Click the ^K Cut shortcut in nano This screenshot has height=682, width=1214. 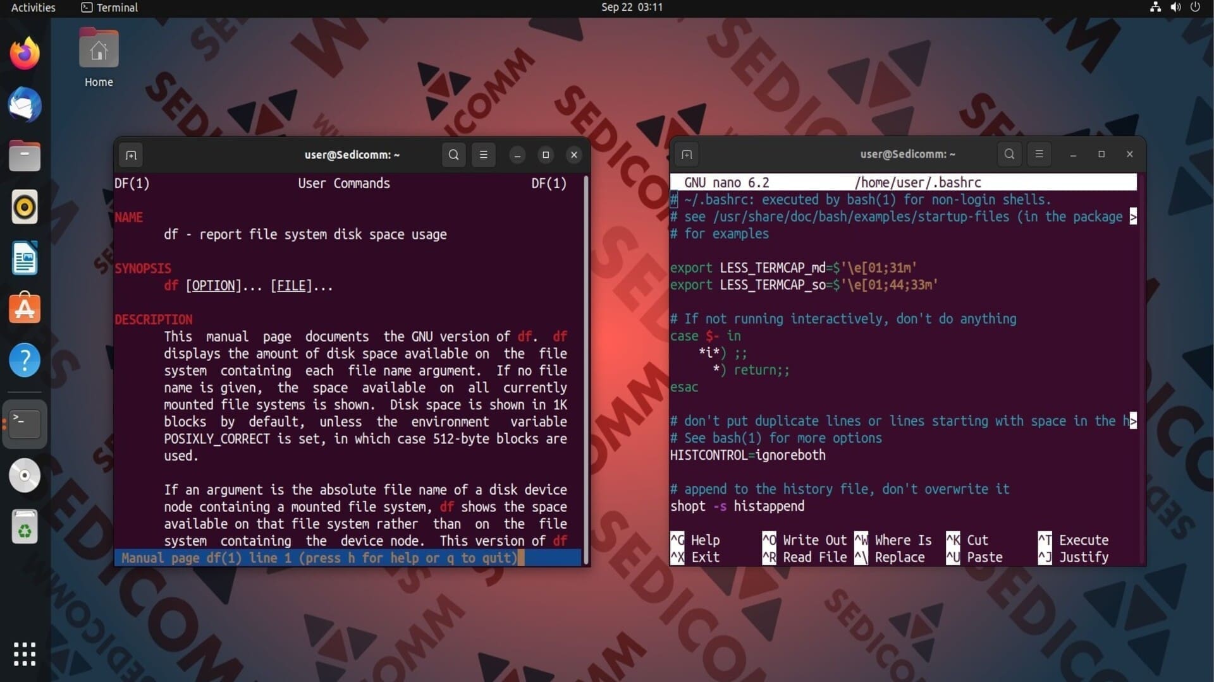967,541
